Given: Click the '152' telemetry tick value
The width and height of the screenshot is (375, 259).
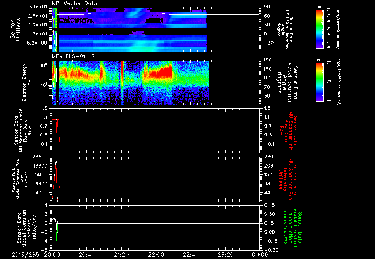Looking at the screenshot, I should pos(268,174).
